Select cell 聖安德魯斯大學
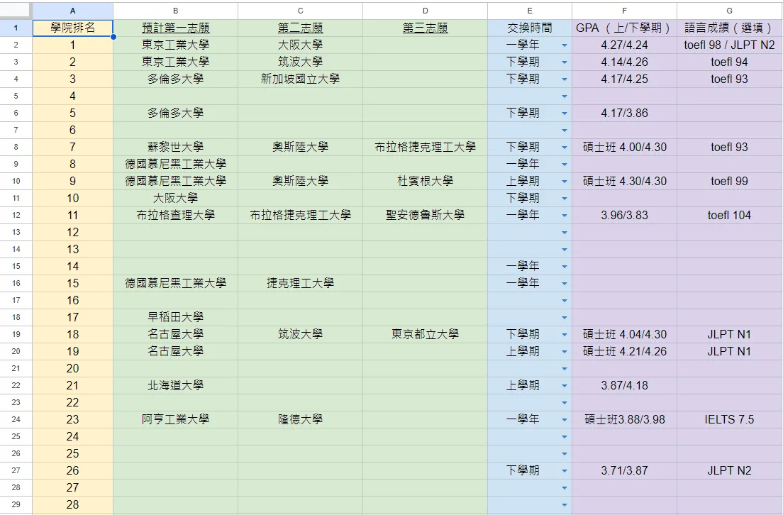 coord(425,215)
